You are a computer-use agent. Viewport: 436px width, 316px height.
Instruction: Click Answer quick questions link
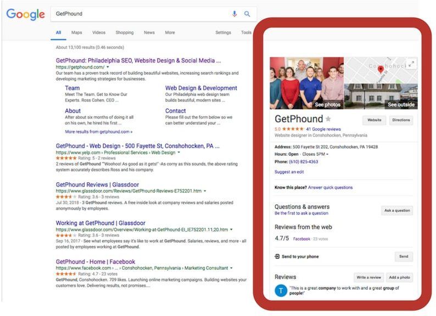point(331,188)
